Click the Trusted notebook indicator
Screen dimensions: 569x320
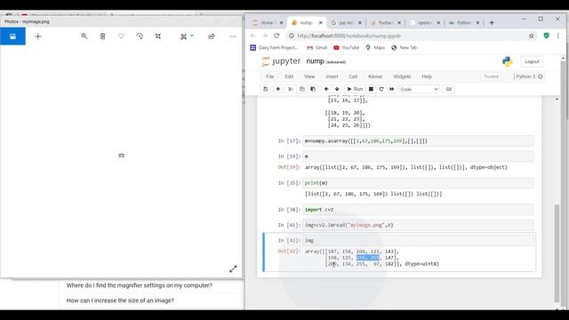point(491,76)
